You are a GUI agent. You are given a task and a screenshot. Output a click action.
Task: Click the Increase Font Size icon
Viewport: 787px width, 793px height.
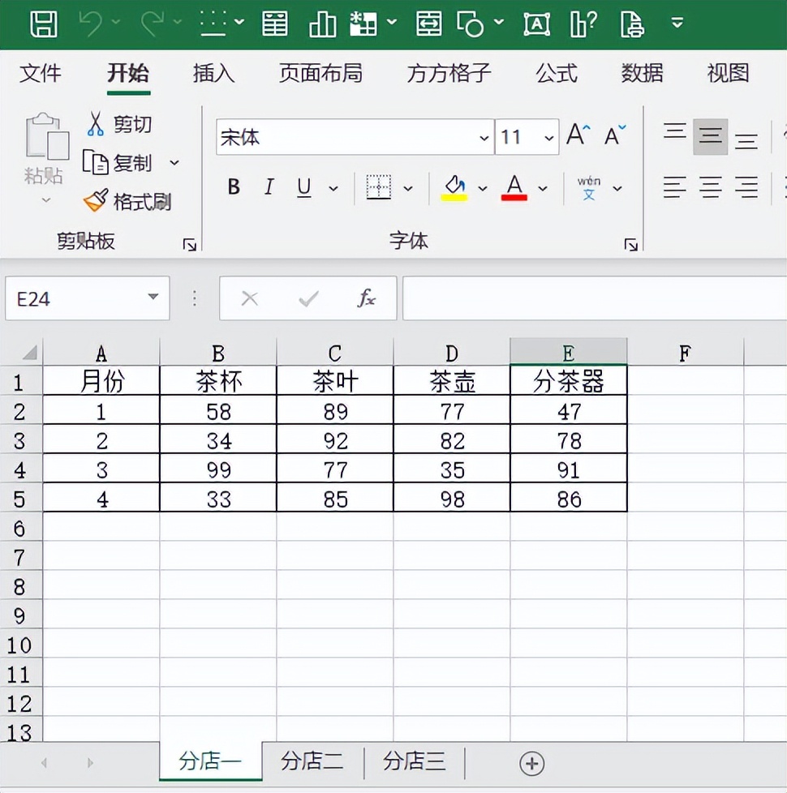[x=578, y=135]
